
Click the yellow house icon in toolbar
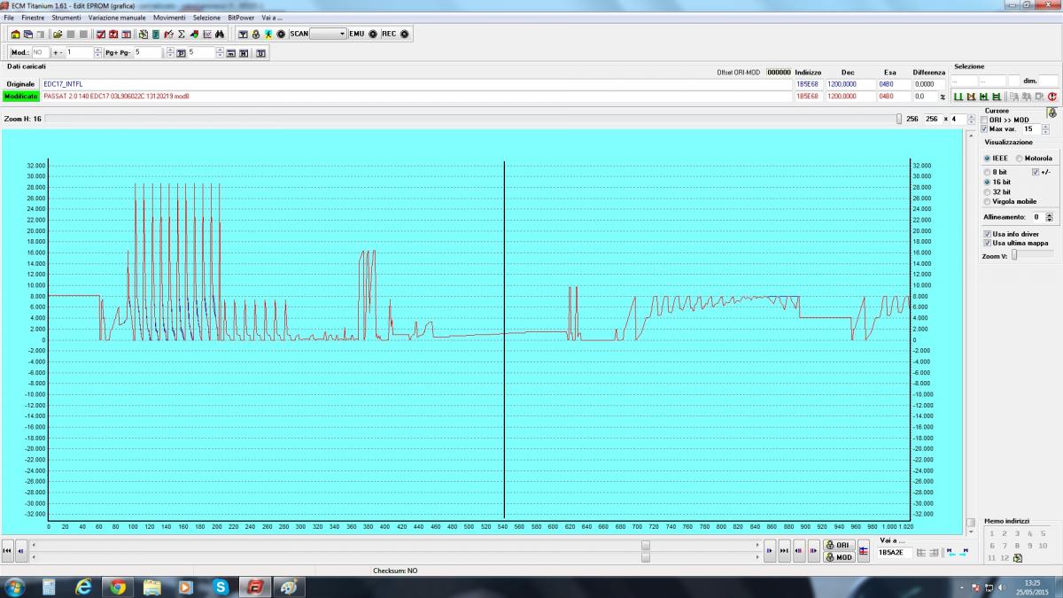coord(15,34)
